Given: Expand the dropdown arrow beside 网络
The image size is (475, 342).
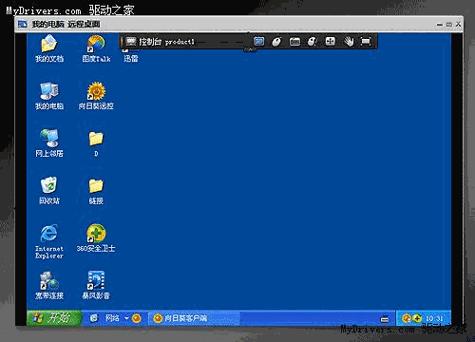Looking at the screenshot, I should pos(126,318).
